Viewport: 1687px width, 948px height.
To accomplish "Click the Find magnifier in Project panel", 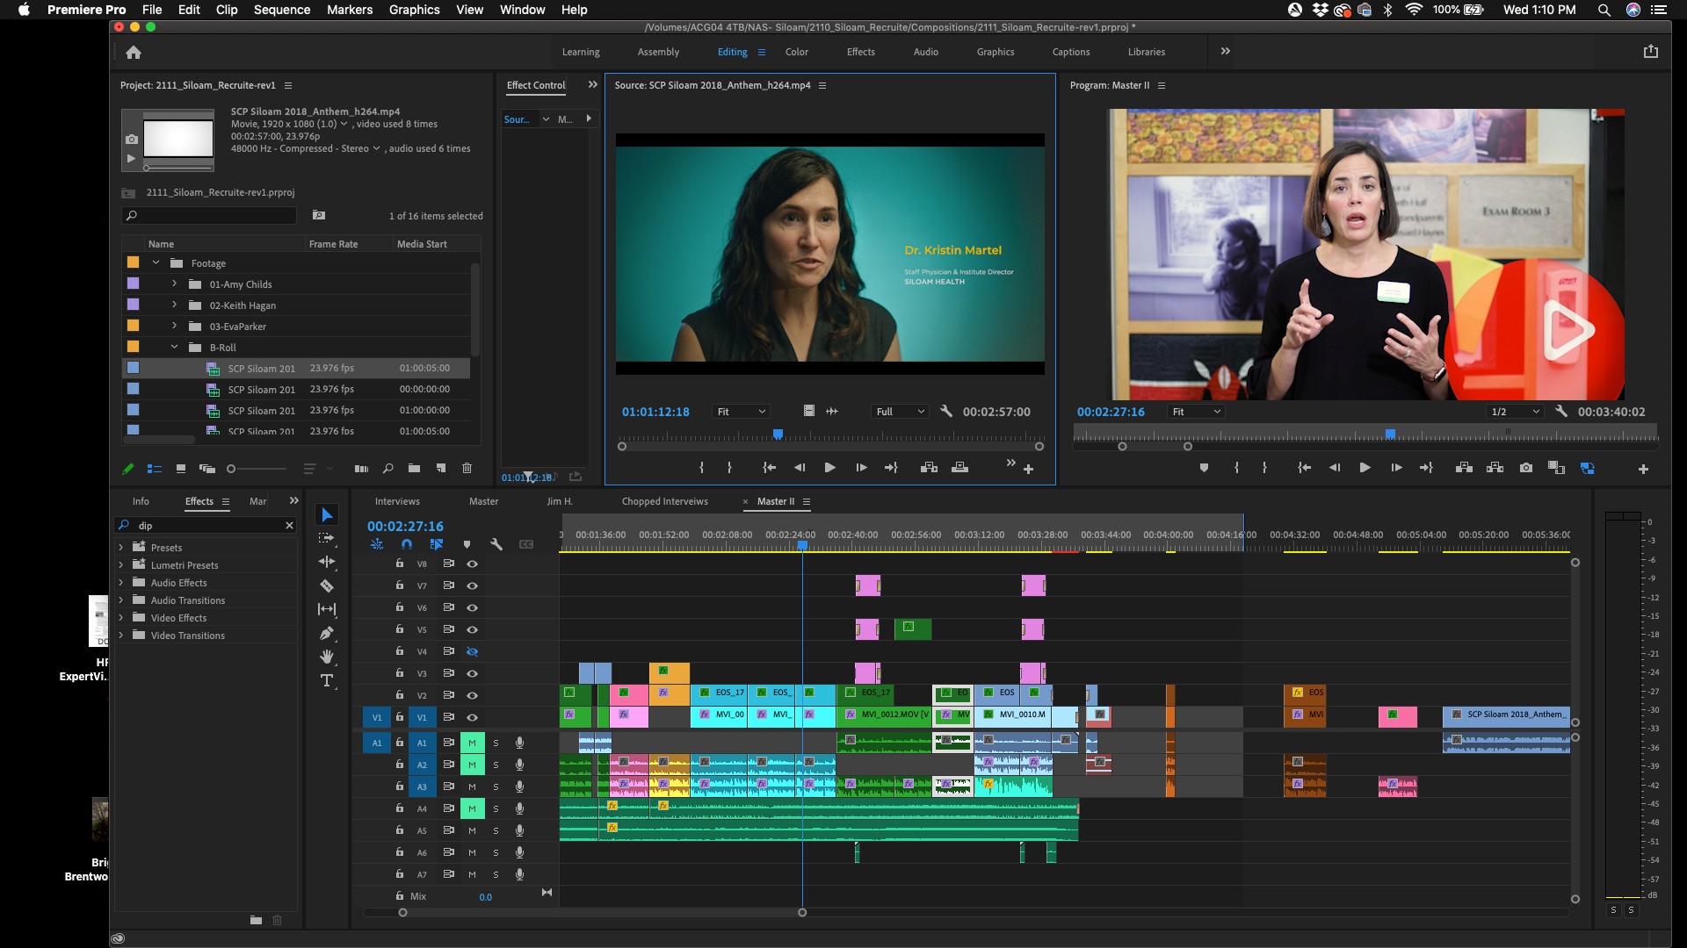I will coord(387,469).
